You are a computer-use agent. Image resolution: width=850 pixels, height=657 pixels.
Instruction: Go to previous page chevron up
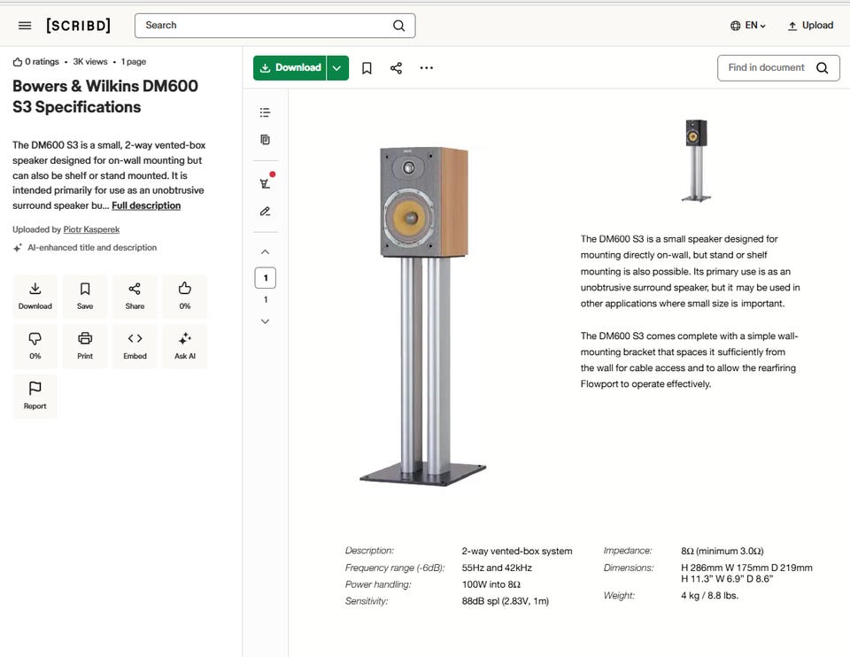[265, 252]
